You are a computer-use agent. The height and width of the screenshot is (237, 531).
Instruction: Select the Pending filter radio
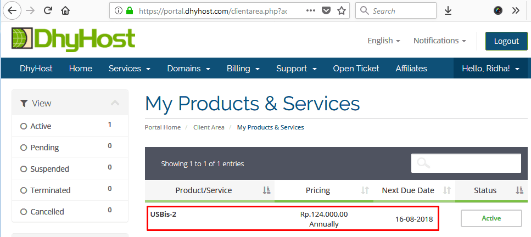(x=24, y=148)
